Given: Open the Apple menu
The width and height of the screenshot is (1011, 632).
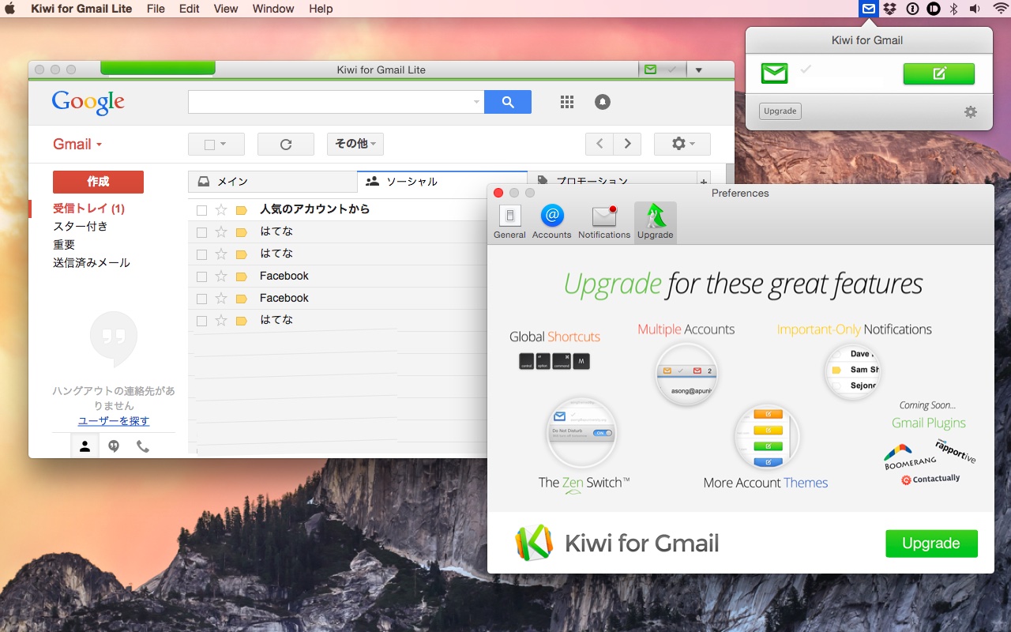Looking at the screenshot, I should click(x=10, y=9).
